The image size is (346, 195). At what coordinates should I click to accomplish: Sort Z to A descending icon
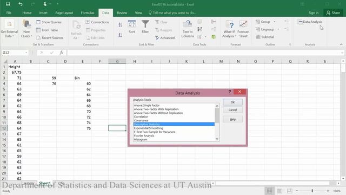pos(120,35)
